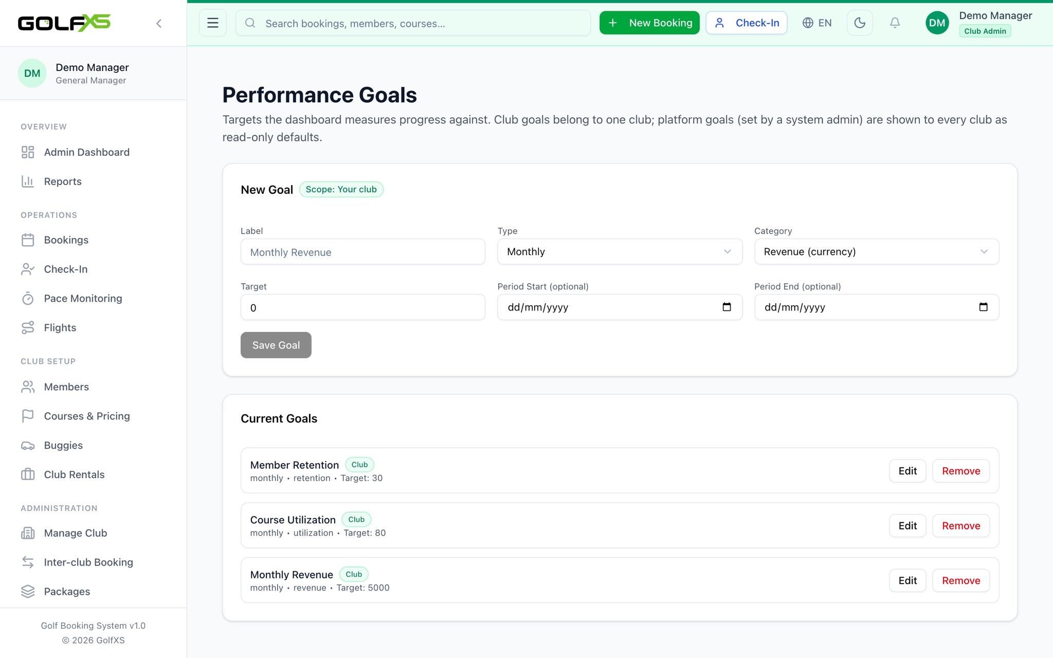Click the Scope: Your club badge

[x=341, y=189]
